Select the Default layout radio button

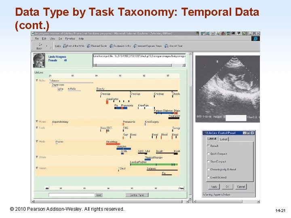[x=208, y=146]
